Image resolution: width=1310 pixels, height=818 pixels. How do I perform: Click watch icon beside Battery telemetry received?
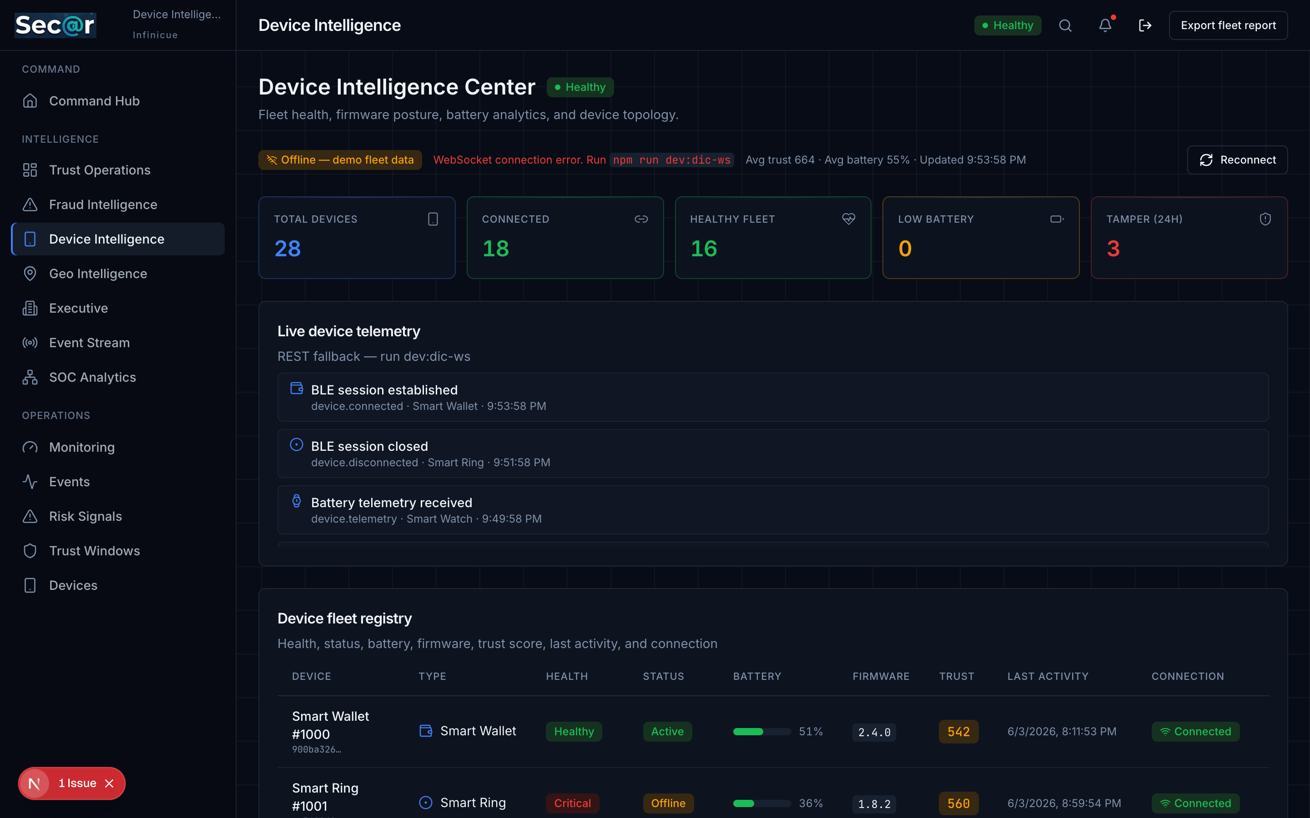(x=297, y=501)
